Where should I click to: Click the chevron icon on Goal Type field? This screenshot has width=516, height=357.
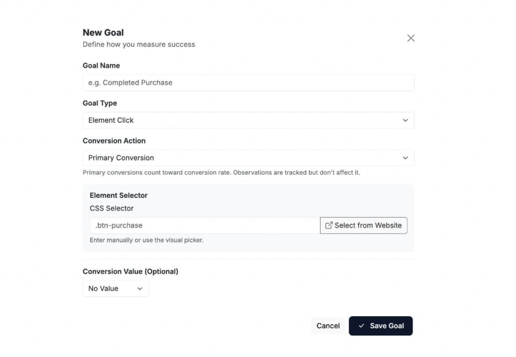(x=406, y=120)
